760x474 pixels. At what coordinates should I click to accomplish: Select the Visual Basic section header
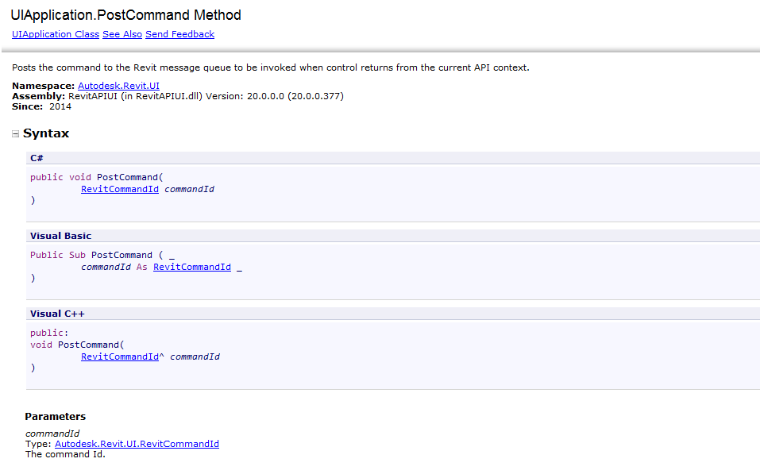pyautogui.click(x=60, y=236)
